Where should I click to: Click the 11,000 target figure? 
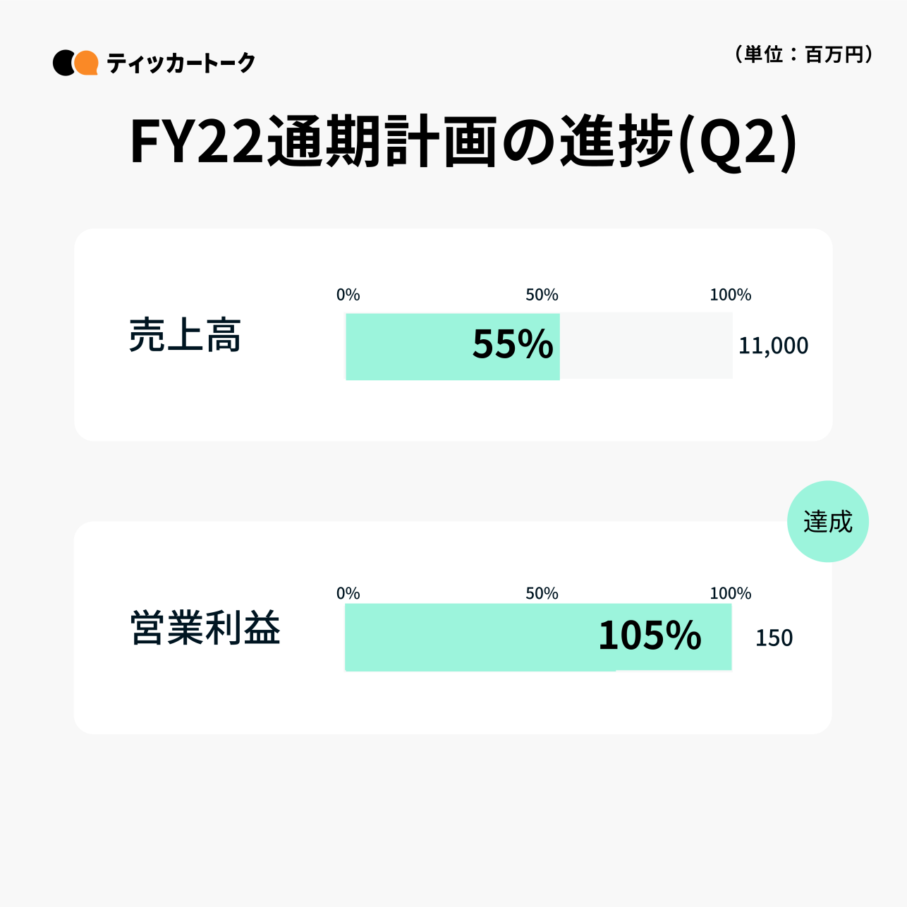point(773,346)
